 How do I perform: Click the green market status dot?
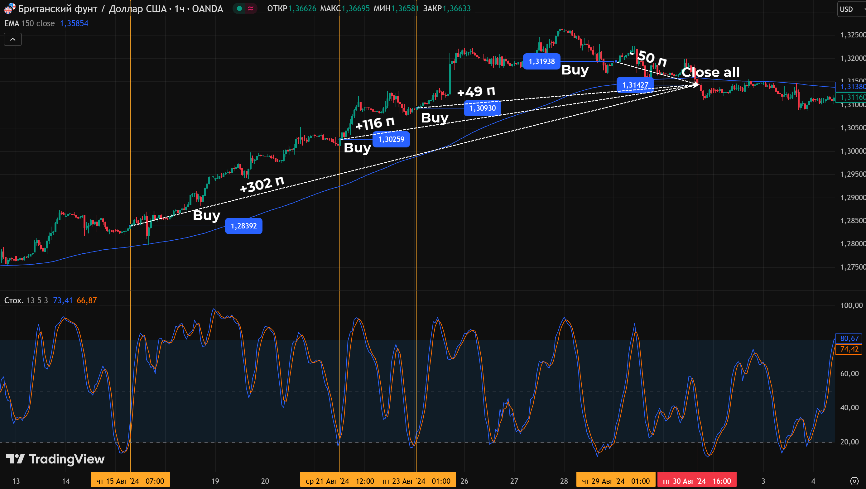point(239,8)
